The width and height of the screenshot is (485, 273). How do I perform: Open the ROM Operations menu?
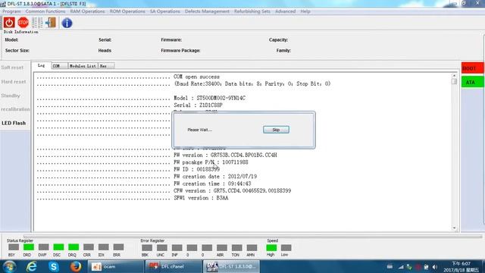coord(127,11)
